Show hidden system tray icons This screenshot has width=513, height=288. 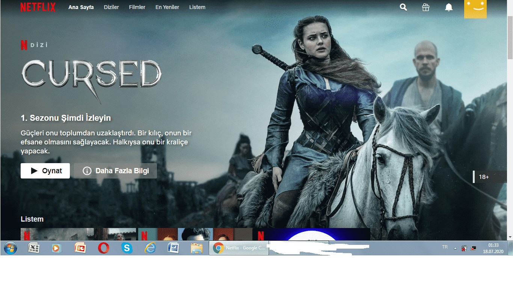pos(456,248)
